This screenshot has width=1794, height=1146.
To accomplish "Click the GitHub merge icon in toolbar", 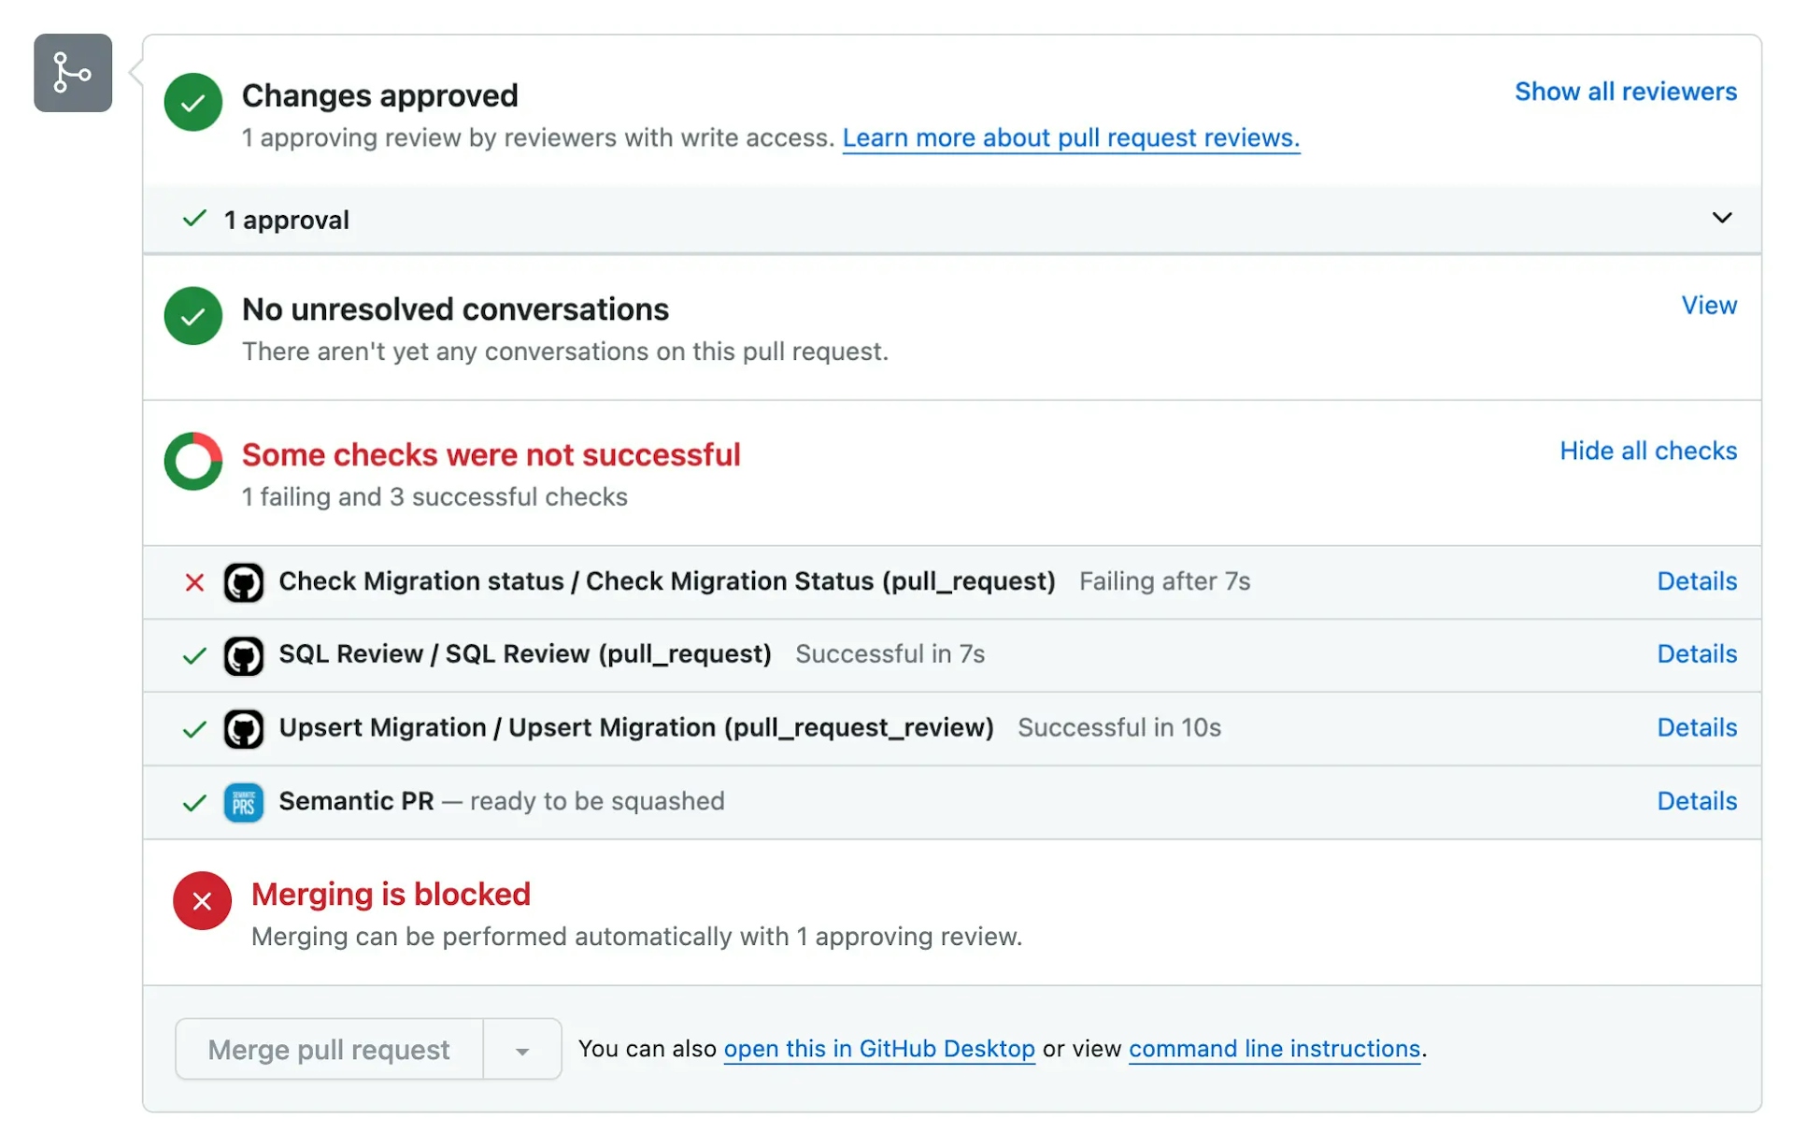I will [72, 72].
